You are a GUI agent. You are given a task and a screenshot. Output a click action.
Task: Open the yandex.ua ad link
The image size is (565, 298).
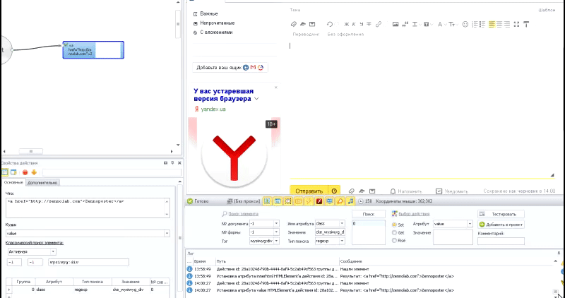[x=213, y=109]
